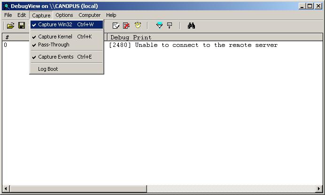Click the horizontal scrollbar thumb
Image resolution: width=325 pixels, height=195 pixels.
[78, 188]
